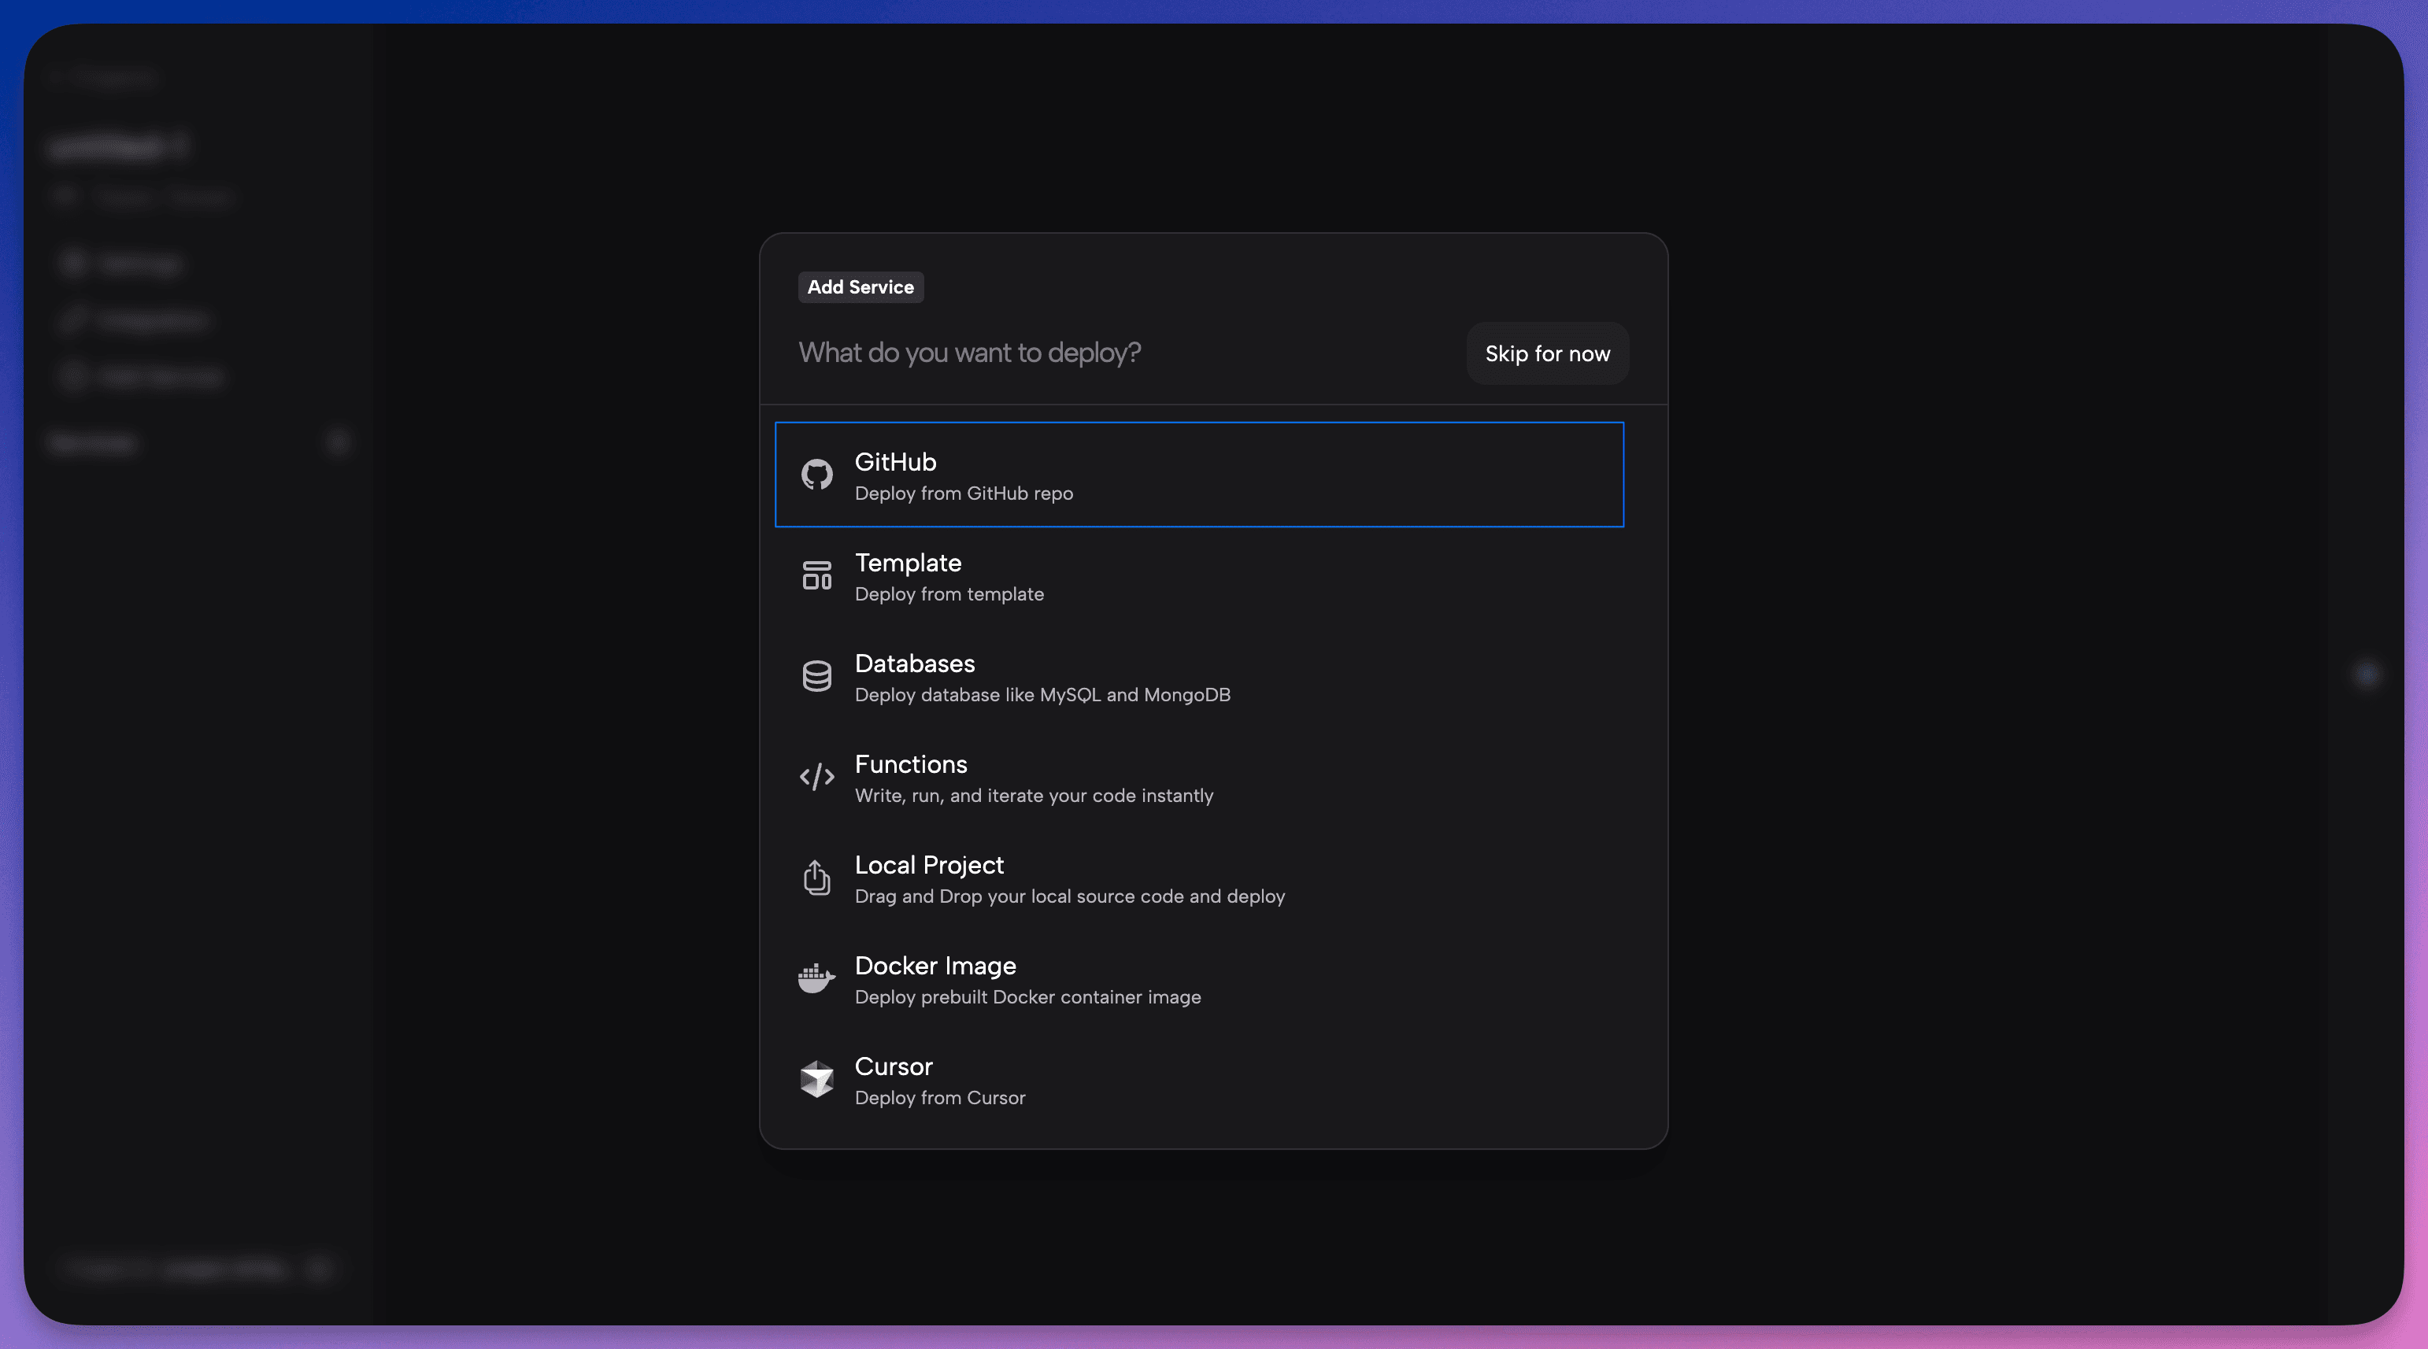
Task: Click the Local Project upload icon
Action: click(x=816, y=877)
